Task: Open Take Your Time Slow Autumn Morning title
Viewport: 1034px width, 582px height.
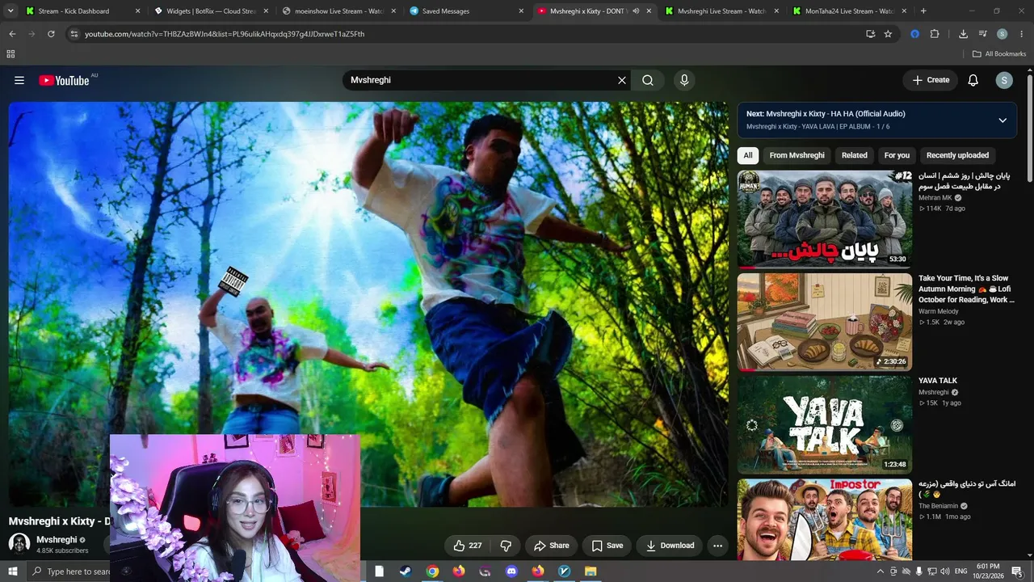Action: [x=966, y=289]
